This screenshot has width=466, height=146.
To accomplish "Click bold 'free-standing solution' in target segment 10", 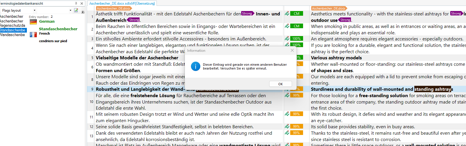I will point(383,95).
